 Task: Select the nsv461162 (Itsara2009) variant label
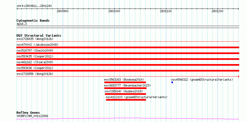[x=35, y=62]
